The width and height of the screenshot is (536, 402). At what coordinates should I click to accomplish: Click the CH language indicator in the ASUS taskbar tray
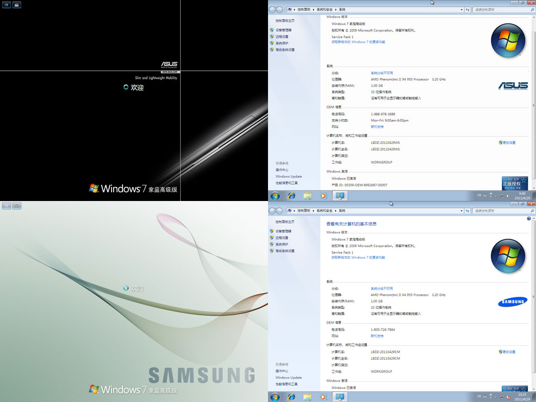[x=479, y=196]
